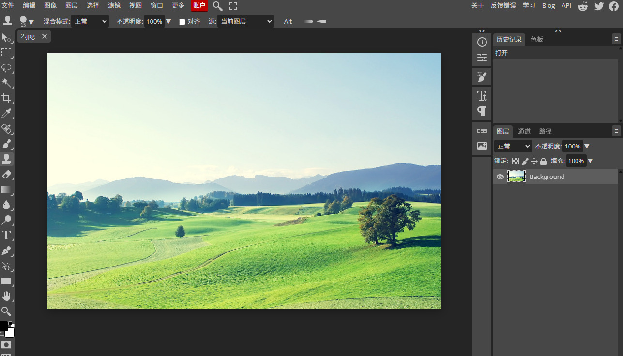Screen dimensions: 623x356
Task: Select the Type tool in toolbar
Action: click(7, 236)
